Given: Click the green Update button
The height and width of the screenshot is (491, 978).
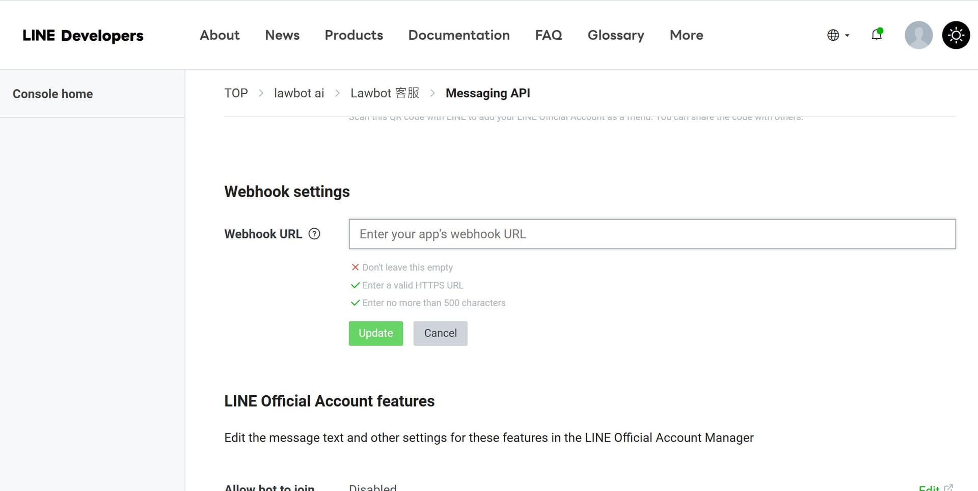Looking at the screenshot, I should click(x=376, y=333).
